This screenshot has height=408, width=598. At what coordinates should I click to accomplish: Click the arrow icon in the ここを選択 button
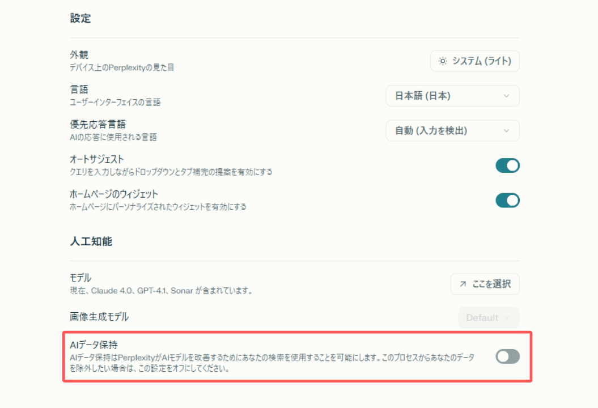tap(463, 284)
